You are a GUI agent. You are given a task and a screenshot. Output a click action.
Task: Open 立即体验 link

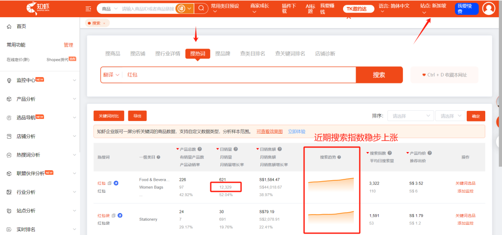297,131
